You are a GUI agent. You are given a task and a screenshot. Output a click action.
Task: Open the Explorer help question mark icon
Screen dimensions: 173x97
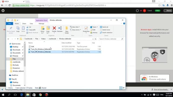pos(124,23)
